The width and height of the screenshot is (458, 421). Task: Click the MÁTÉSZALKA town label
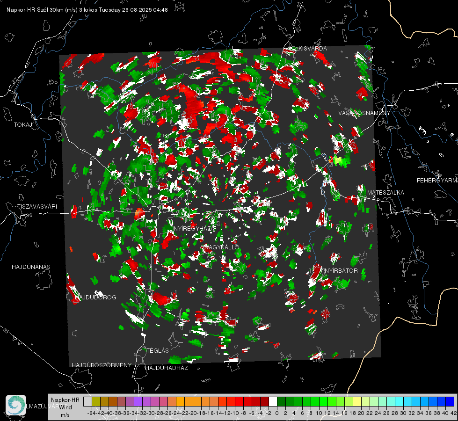(385, 193)
